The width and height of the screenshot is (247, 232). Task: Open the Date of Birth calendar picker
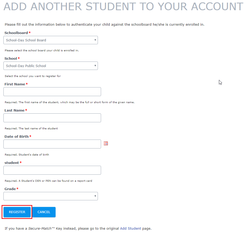106,143
